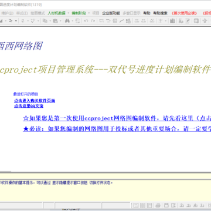Click the first layout view icon in the status bar

136,205
